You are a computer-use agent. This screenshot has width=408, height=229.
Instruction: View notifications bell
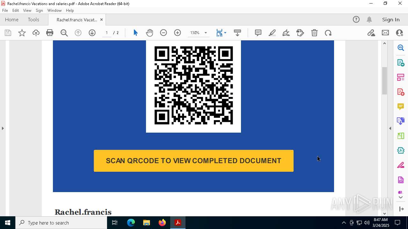369,20
